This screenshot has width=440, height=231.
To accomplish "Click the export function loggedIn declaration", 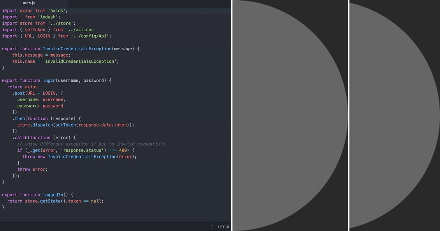I will click(x=38, y=195).
